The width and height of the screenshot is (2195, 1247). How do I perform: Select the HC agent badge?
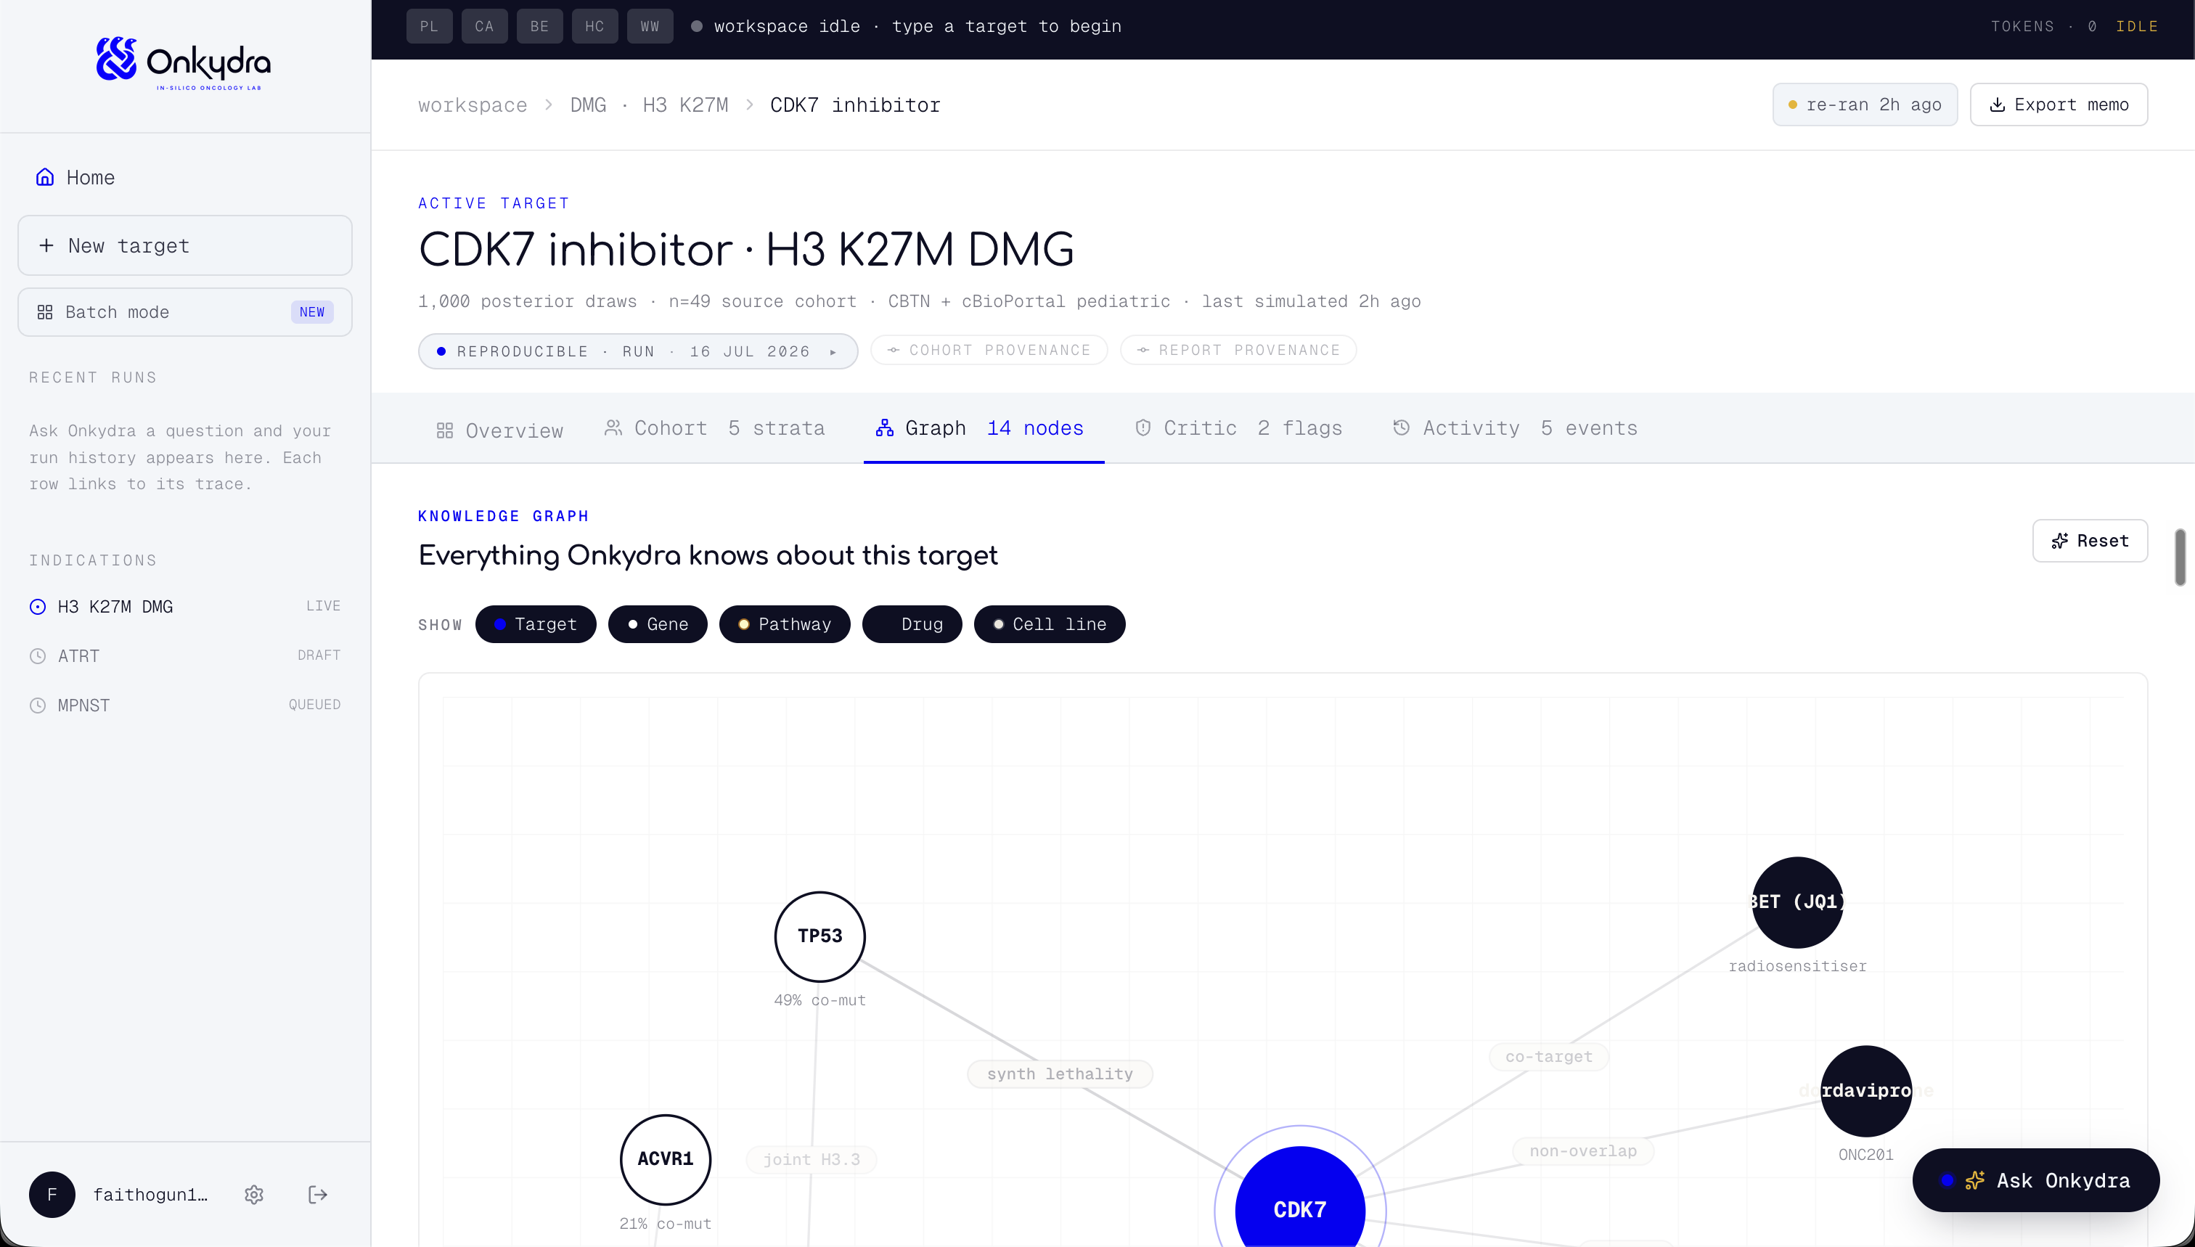[x=595, y=27]
